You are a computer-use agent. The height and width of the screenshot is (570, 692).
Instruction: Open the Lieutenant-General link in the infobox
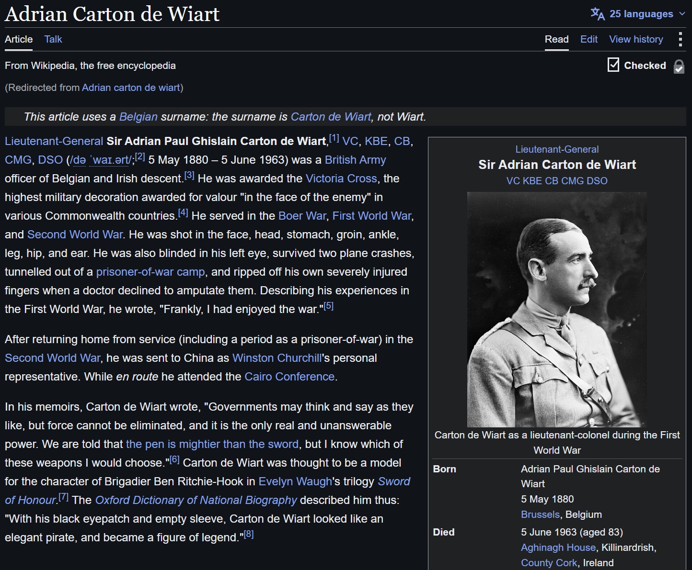click(557, 149)
